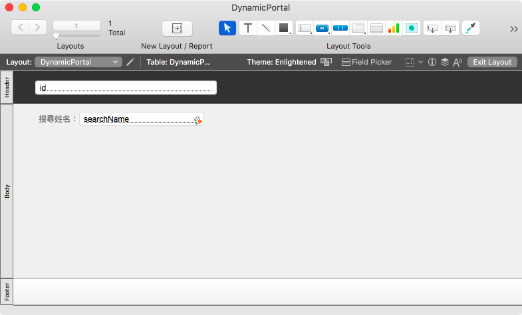This screenshot has height=315, width=522.
Task: Click the Footer part label
Action: click(7, 292)
